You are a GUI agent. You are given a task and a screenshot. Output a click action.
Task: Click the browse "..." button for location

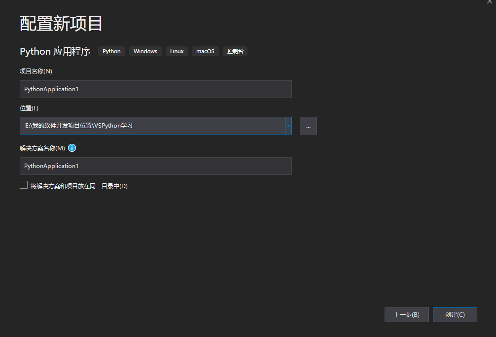tap(308, 126)
